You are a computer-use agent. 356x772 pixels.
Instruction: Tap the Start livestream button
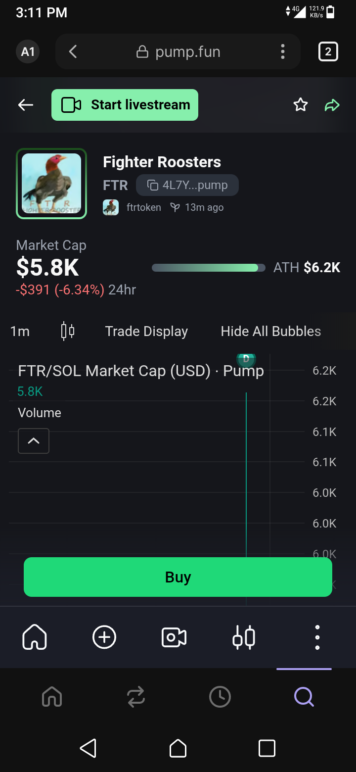125,105
